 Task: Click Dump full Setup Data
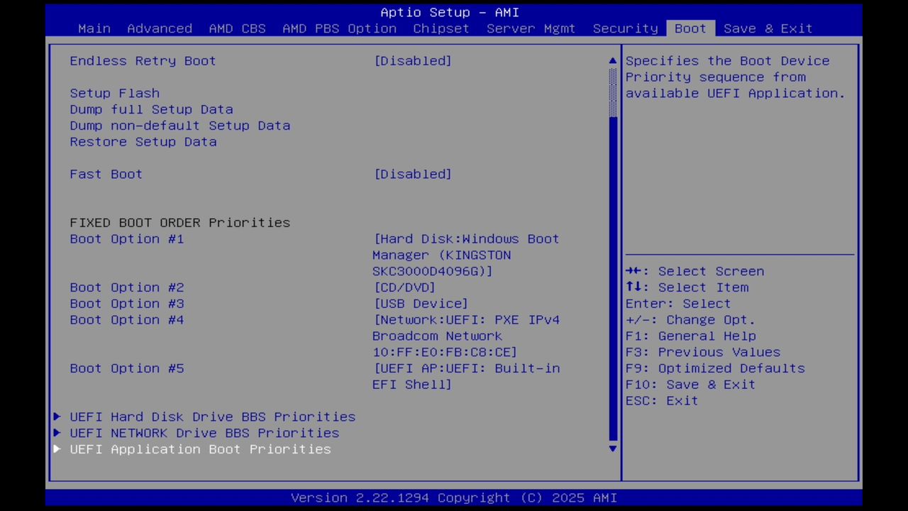point(151,109)
